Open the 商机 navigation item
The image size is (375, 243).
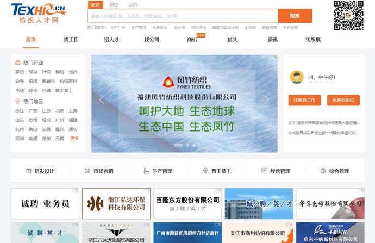(192, 40)
